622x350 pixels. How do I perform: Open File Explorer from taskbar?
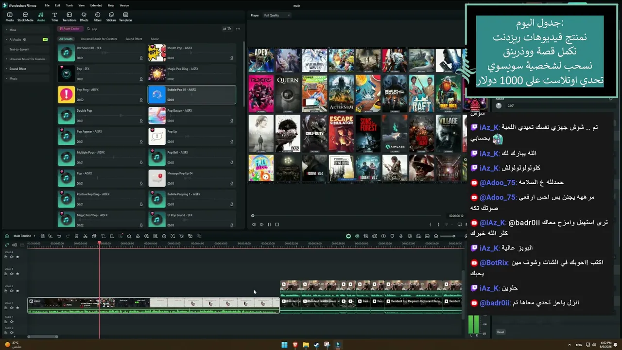click(x=306, y=345)
